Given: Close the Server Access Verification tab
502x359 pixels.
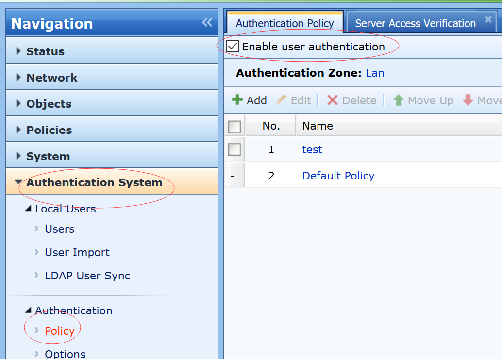Looking at the screenshot, I should [x=488, y=20].
